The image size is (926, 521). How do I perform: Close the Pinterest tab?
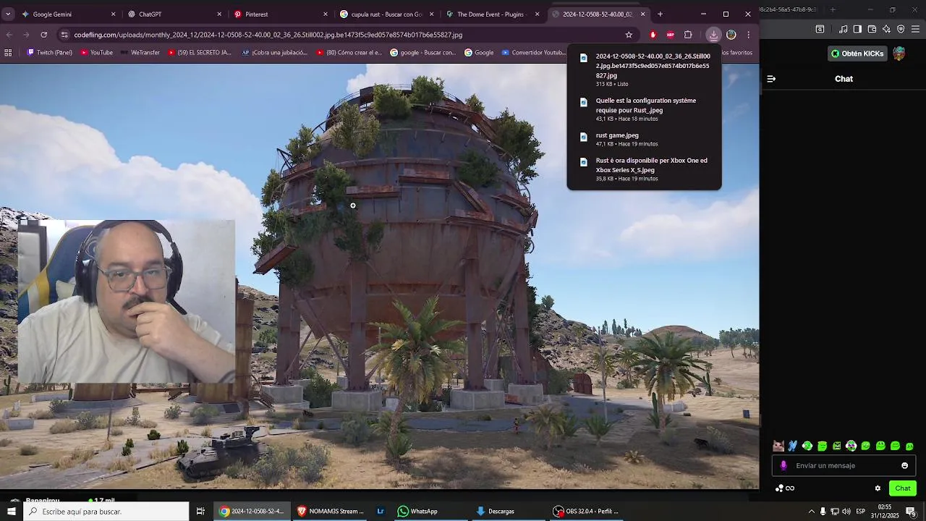[325, 14]
